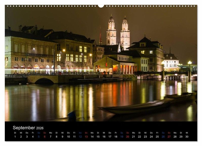Click the lit street lamp on right
This screenshot has height=146, width=202.
click(x=190, y=63)
